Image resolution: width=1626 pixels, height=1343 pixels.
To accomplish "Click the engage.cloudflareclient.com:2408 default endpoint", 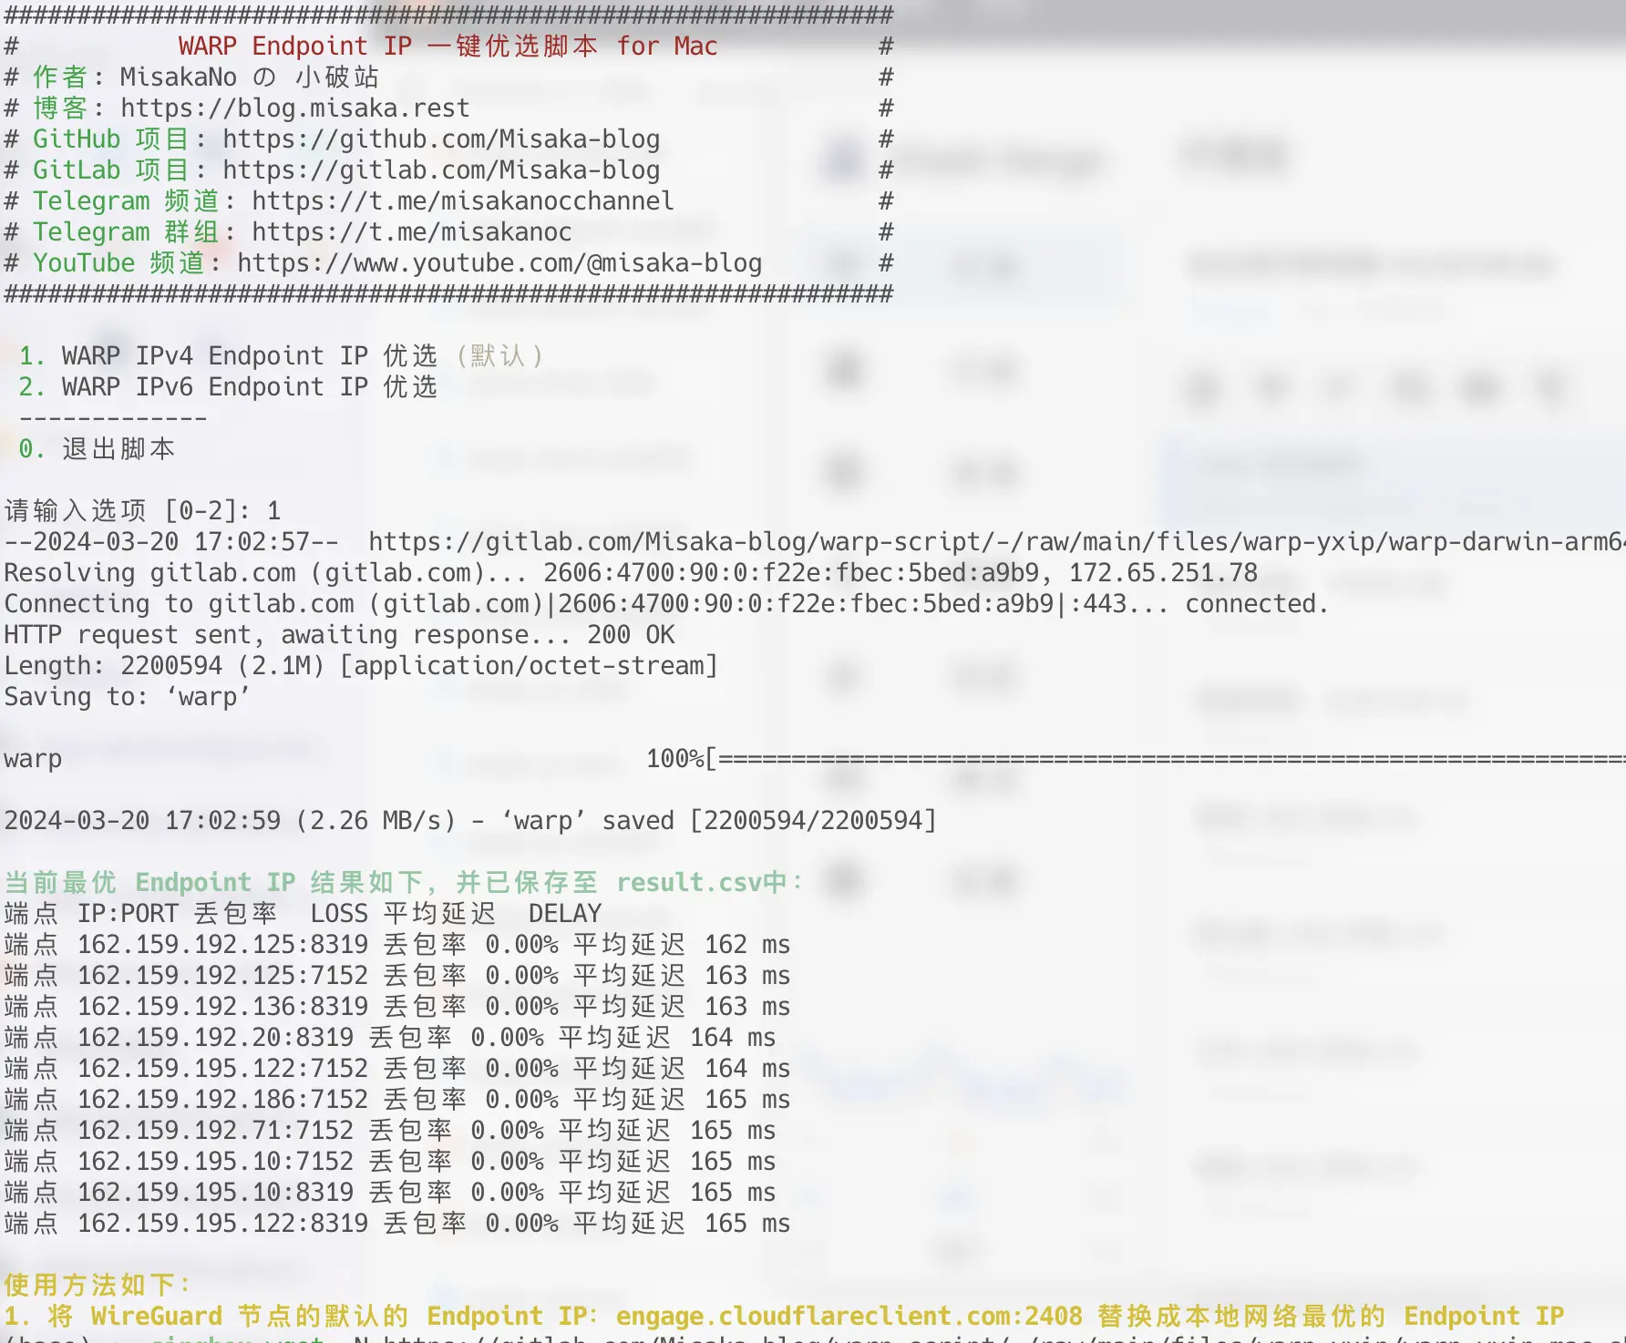I will 848,1317.
